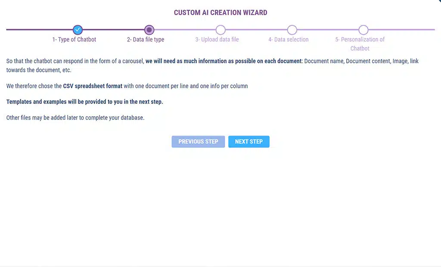Select the empty step 3 circle
The width and height of the screenshot is (441, 267).
[220, 30]
